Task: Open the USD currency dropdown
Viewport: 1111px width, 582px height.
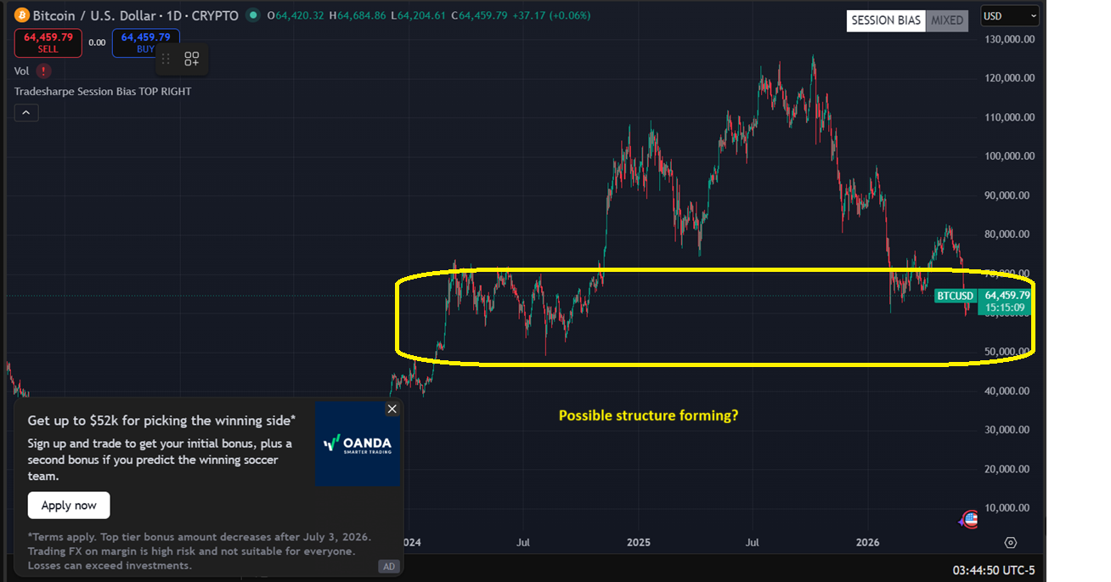Action: pos(1010,16)
